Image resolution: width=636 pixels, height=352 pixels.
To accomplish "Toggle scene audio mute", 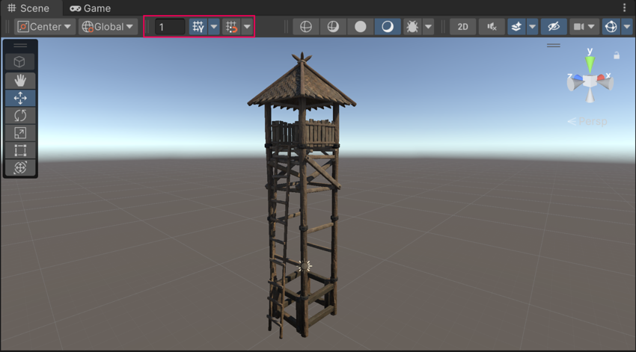I will coord(492,27).
